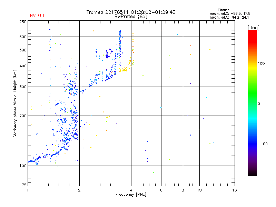Click the 400 km y-axis label

click(23, 66)
